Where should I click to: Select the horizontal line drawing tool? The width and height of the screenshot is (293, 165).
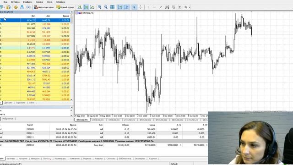154,7
